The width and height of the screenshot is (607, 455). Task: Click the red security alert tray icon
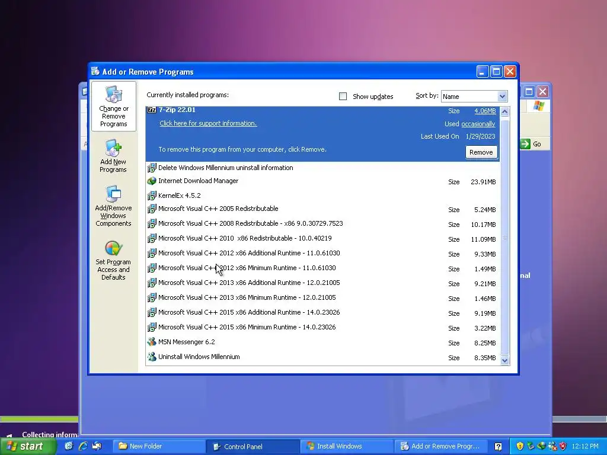563,446
